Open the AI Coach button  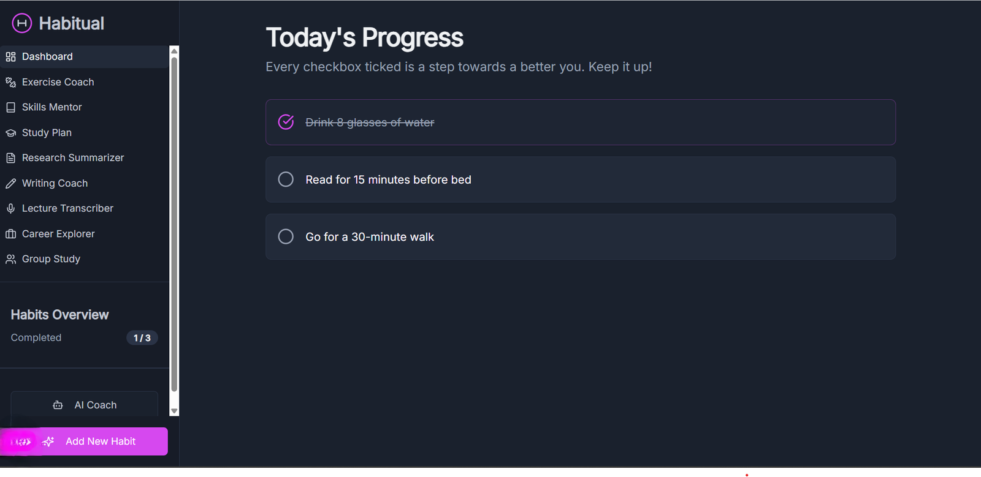point(85,405)
